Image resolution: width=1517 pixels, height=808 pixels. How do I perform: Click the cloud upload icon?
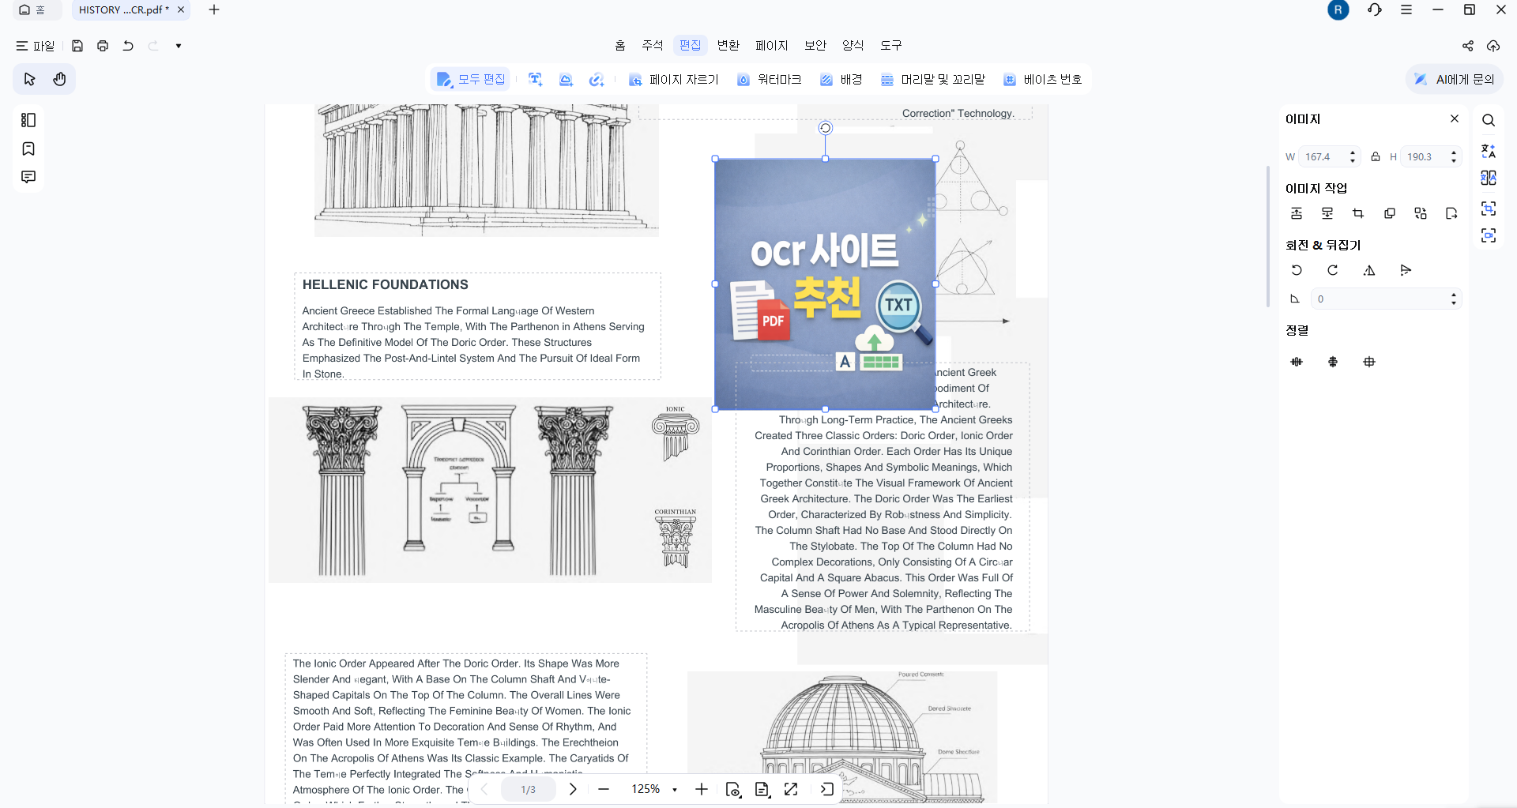click(1493, 46)
